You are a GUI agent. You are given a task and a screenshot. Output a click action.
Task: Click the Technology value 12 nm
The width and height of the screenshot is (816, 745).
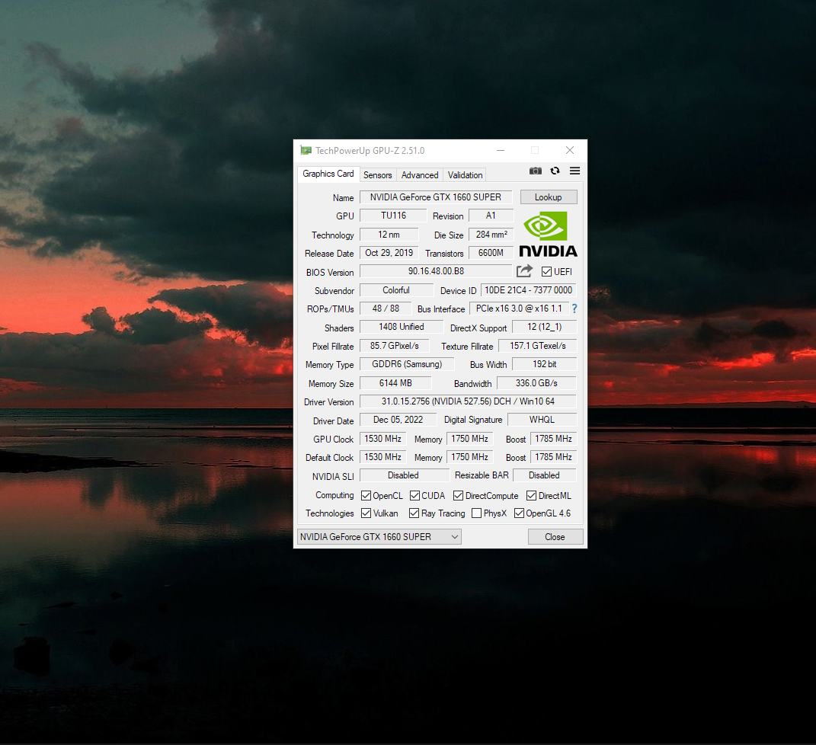click(x=389, y=235)
